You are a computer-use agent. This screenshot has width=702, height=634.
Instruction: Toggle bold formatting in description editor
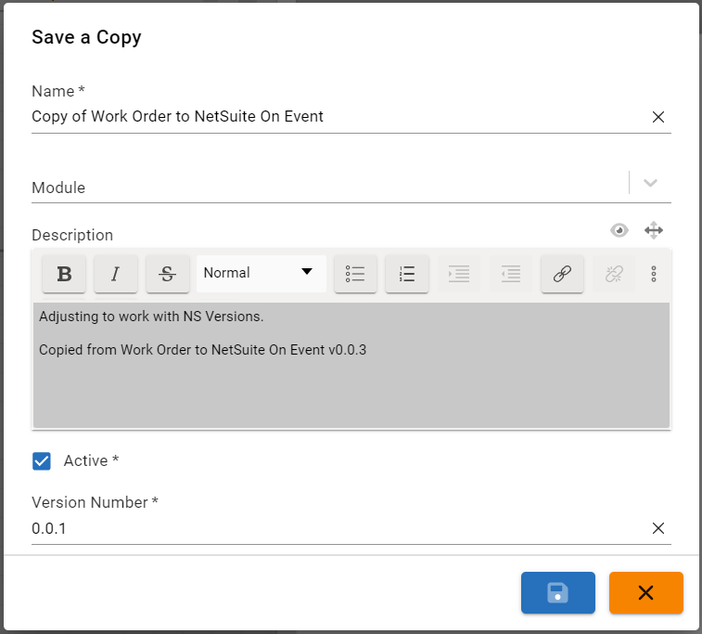coord(64,274)
